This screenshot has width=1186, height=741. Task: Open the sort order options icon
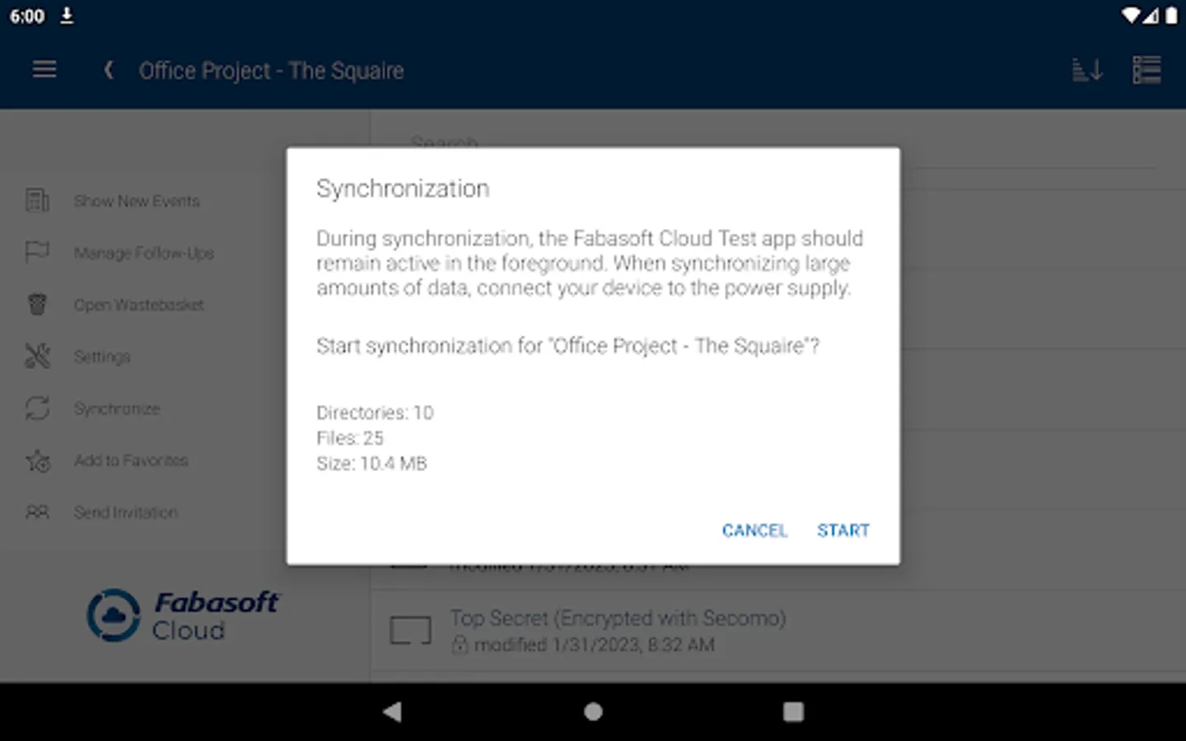click(1087, 70)
